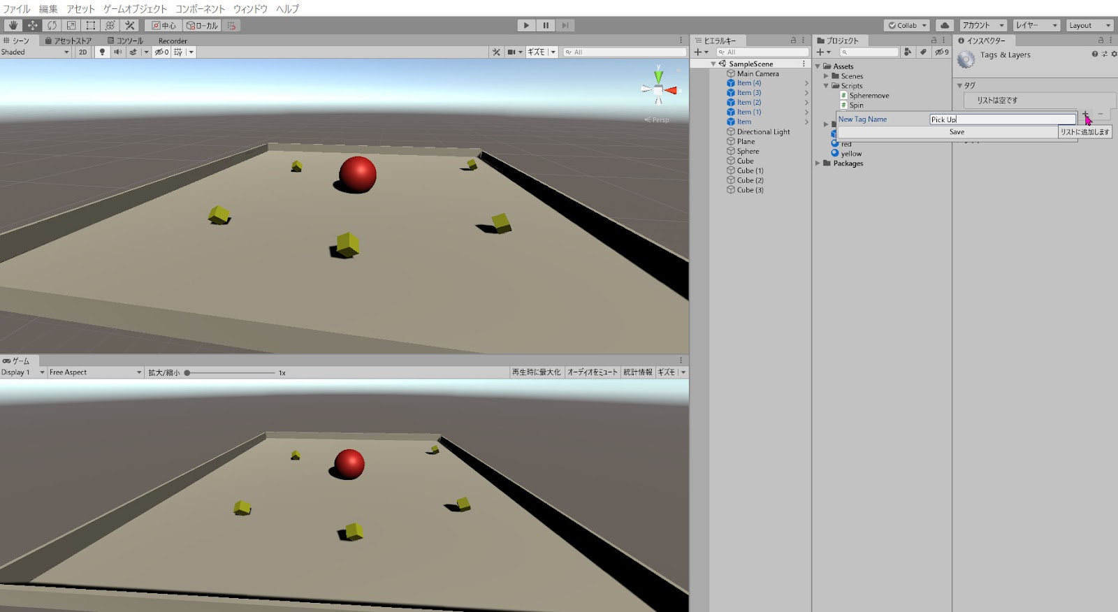Click the Play button

point(527,25)
